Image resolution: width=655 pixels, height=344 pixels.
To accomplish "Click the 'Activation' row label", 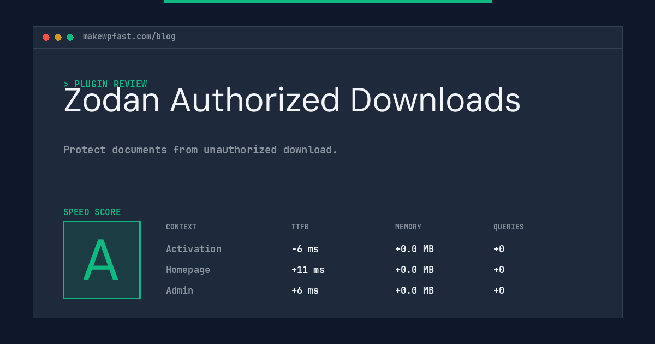I will [194, 249].
